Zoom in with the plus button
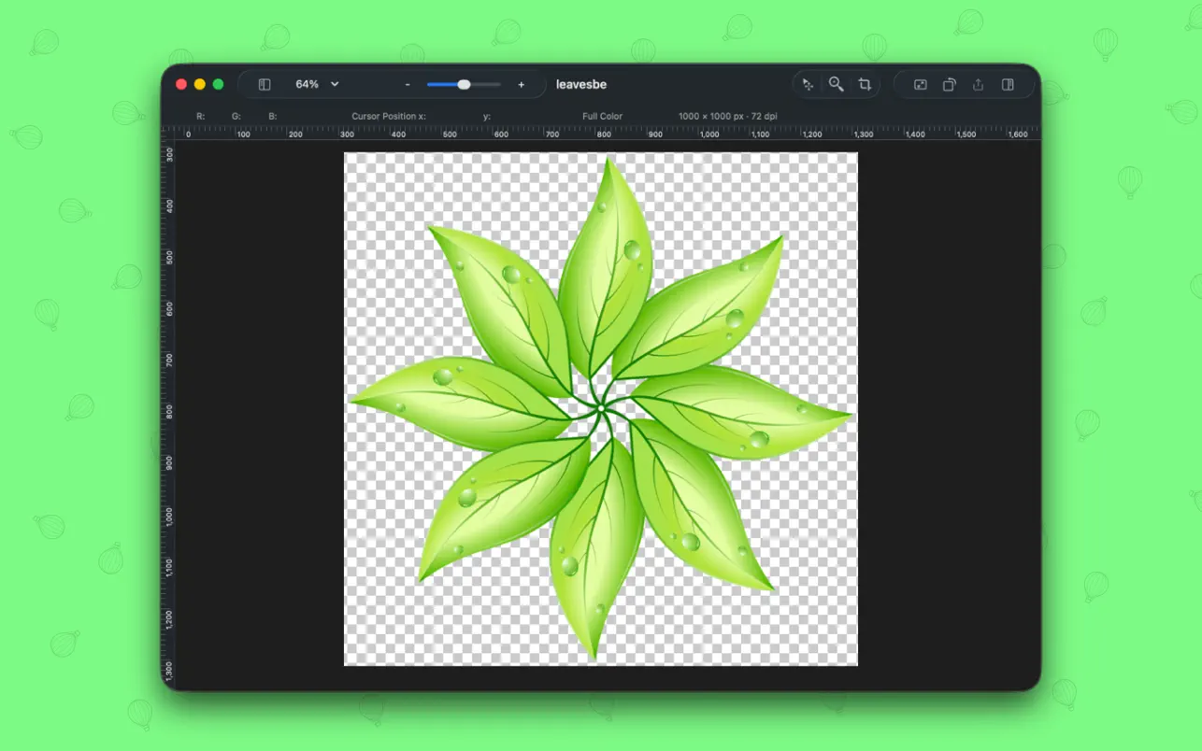The height and width of the screenshot is (751, 1202). tap(521, 84)
